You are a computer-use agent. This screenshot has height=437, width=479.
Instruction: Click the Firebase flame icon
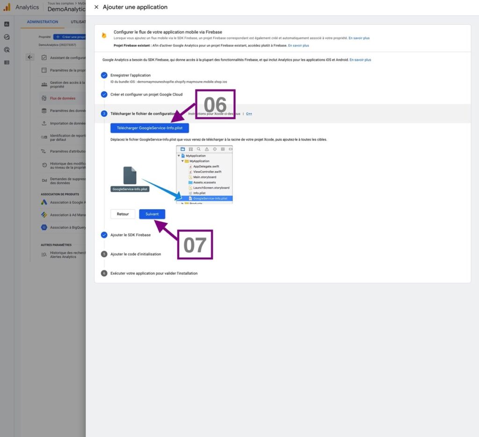(104, 36)
